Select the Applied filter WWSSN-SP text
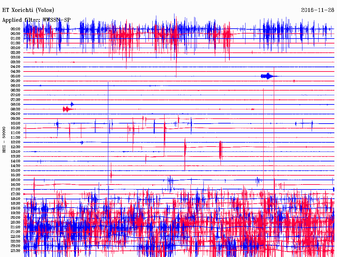 [x=36, y=20]
